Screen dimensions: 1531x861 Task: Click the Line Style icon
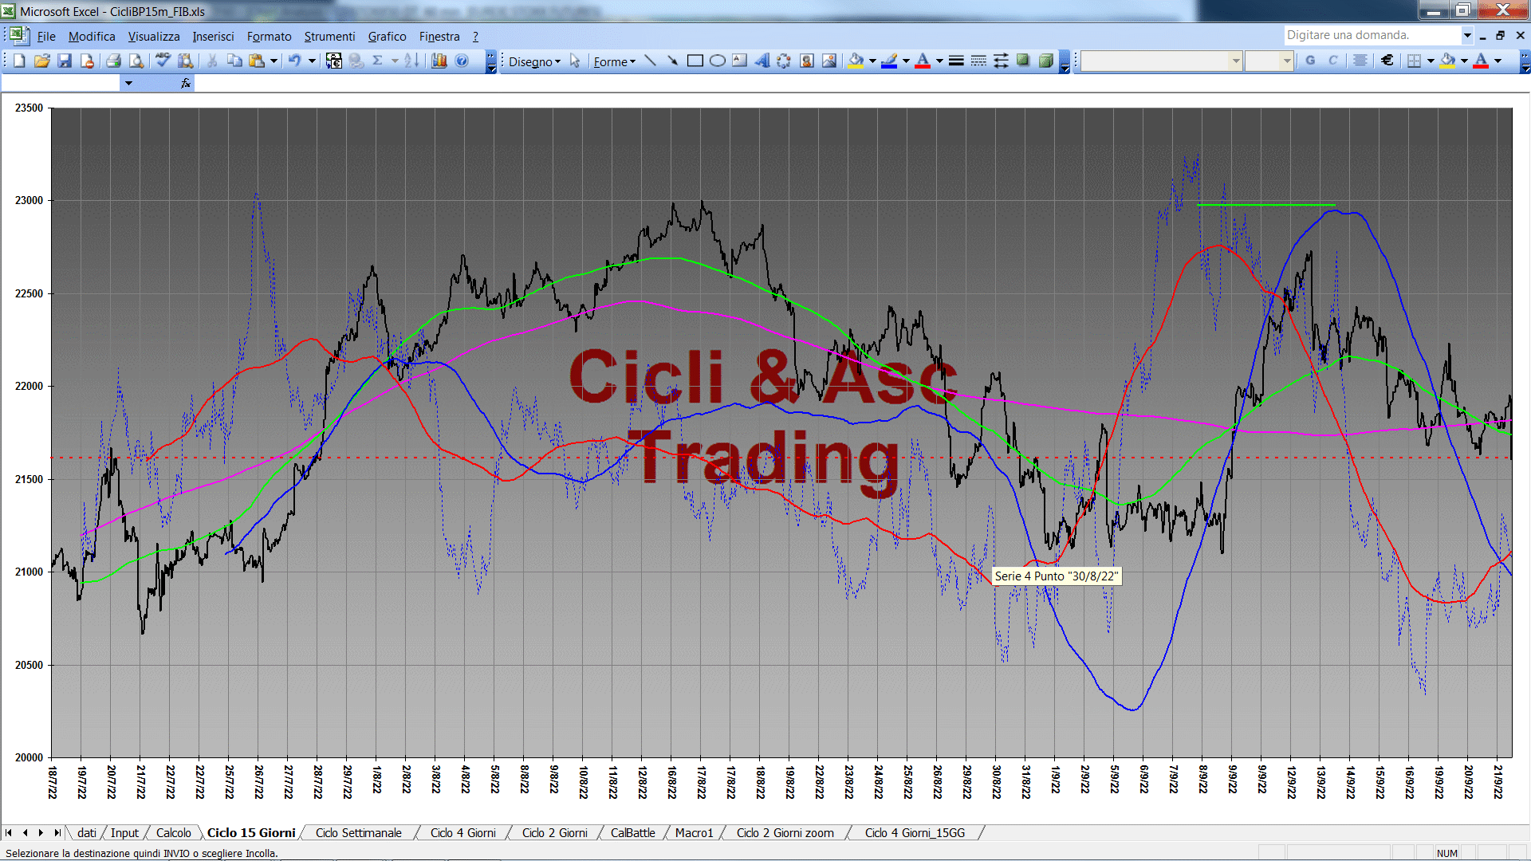[956, 61]
